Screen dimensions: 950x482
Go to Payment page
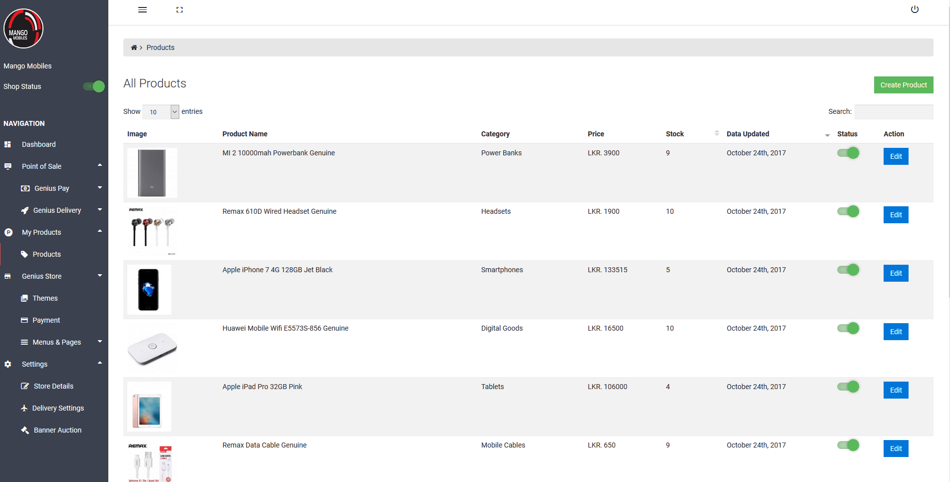pyautogui.click(x=46, y=320)
